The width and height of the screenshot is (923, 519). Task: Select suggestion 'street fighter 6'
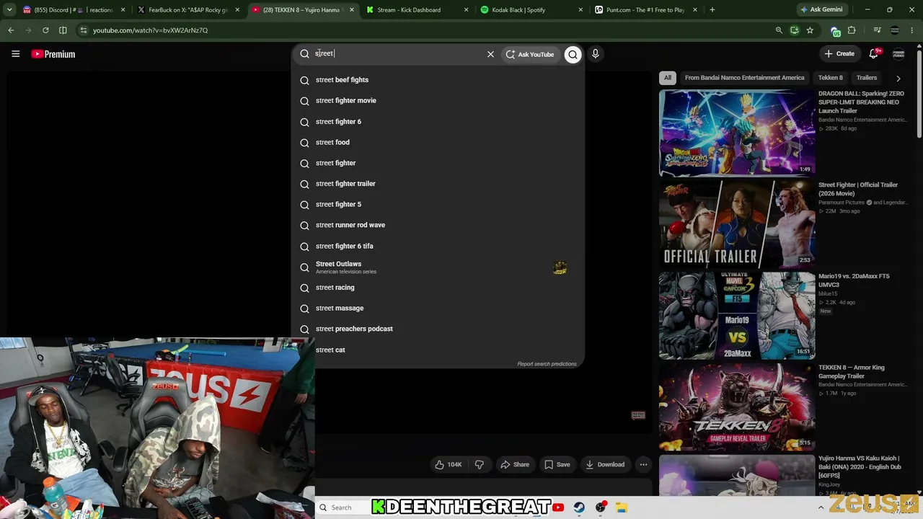point(438,122)
